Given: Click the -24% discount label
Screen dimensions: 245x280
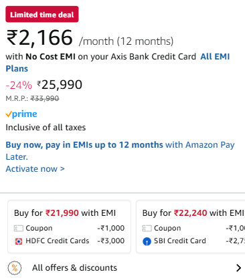Looking at the screenshot, I should (x=19, y=86).
